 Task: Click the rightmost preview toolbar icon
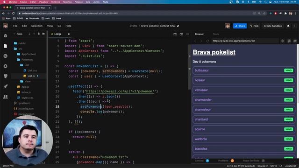[x=295, y=41]
